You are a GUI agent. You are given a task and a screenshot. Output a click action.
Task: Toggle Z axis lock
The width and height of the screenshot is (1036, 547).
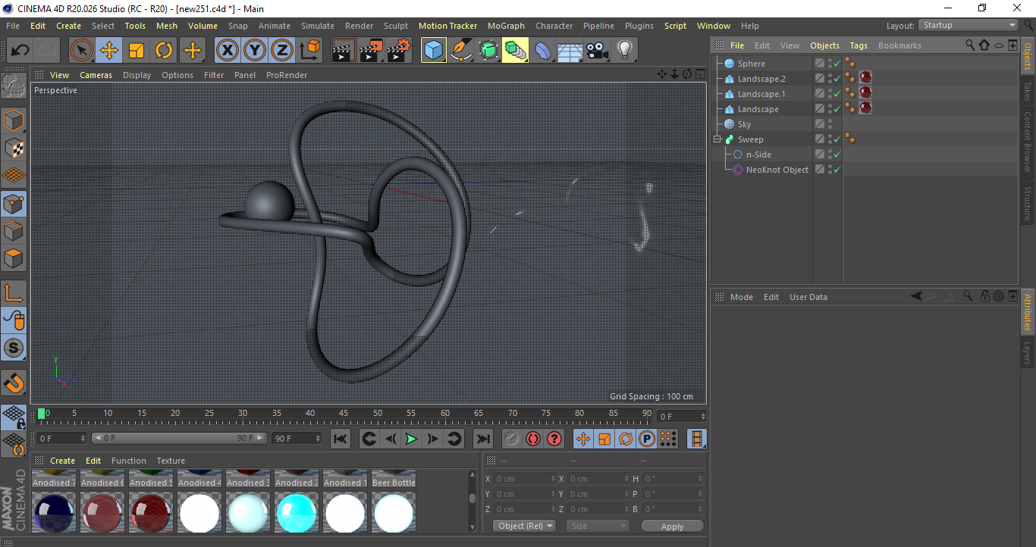point(281,51)
